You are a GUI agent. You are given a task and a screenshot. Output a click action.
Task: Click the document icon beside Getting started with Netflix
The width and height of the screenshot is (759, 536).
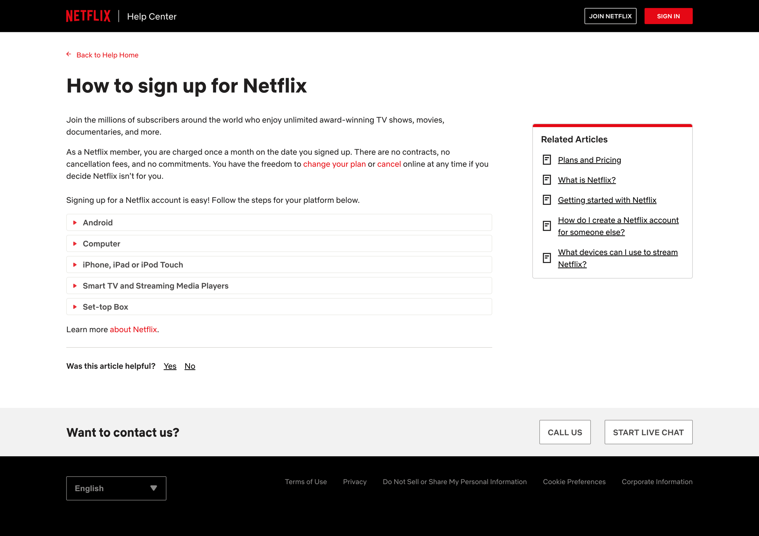pos(547,200)
